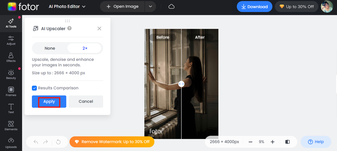Zoom in with the plus icon
Viewport: 337px width, 151px height.
click(272, 142)
